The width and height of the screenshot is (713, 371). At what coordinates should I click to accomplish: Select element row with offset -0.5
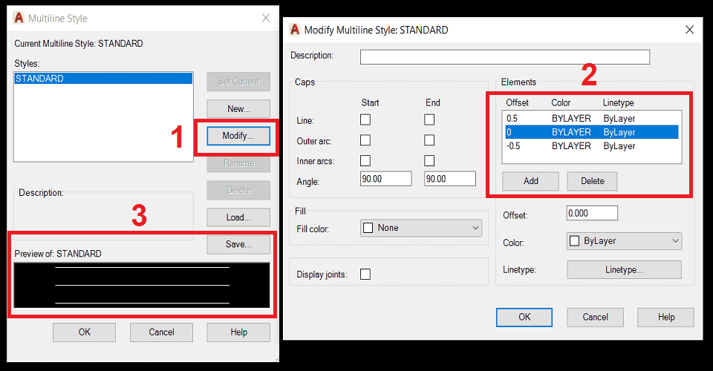pyautogui.click(x=592, y=146)
